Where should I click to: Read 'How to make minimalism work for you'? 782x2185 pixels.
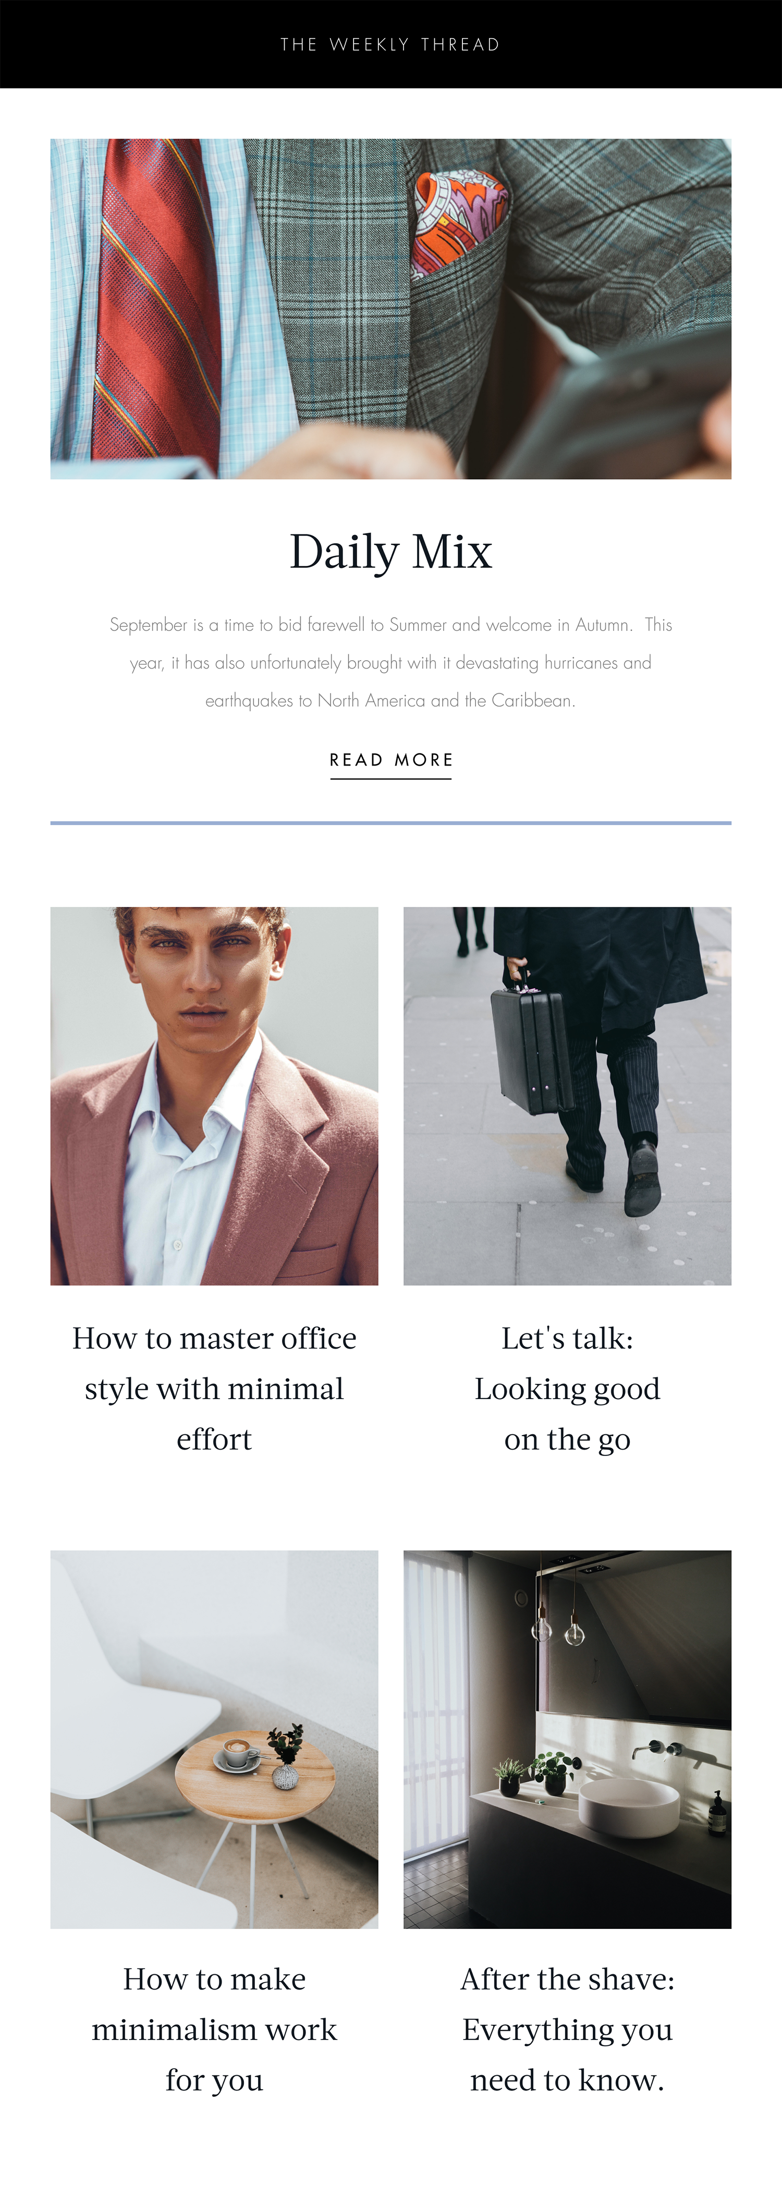(x=214, y=2029)
